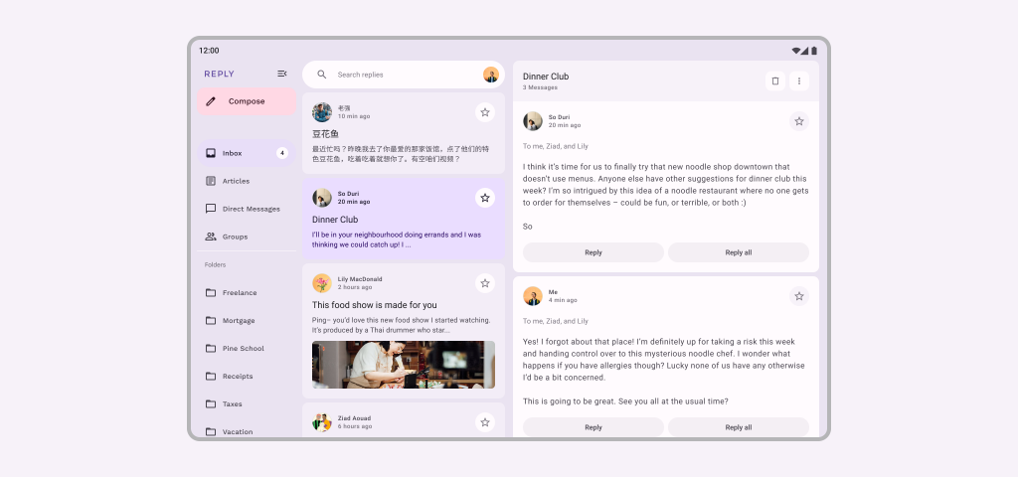Select the Taxes folder
The height and width of the screenshot is (477, 1018).
pyautogui.click(x=247, y=403)
